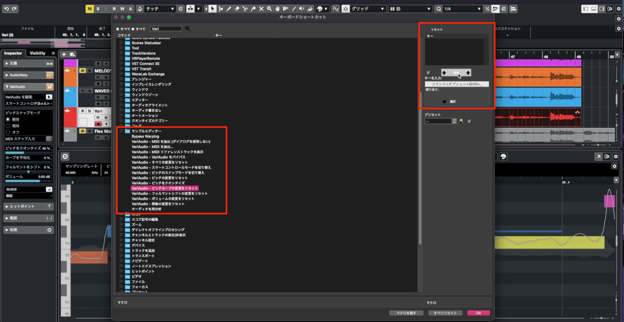Click the Add Track plus icon

(x=64, y=54)
